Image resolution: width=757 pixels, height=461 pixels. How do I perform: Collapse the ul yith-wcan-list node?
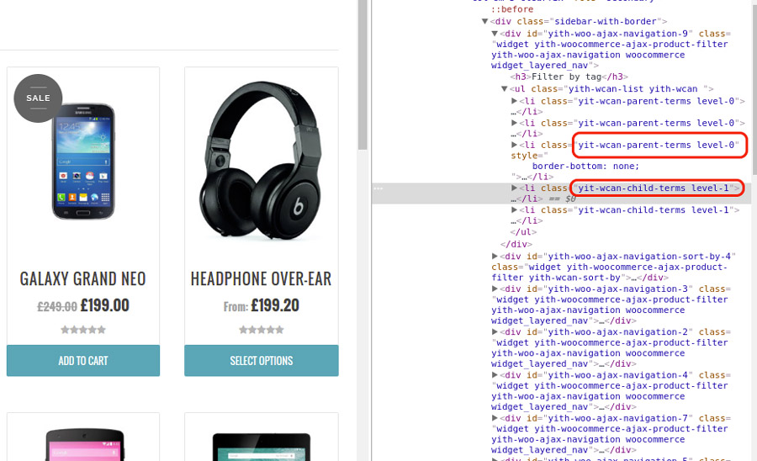504,89
